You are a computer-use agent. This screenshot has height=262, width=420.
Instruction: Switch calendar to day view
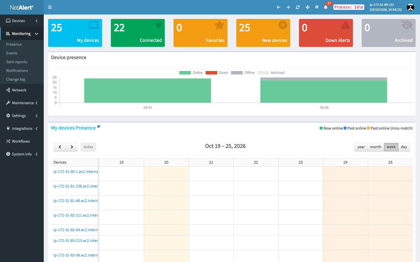point(404,147)
